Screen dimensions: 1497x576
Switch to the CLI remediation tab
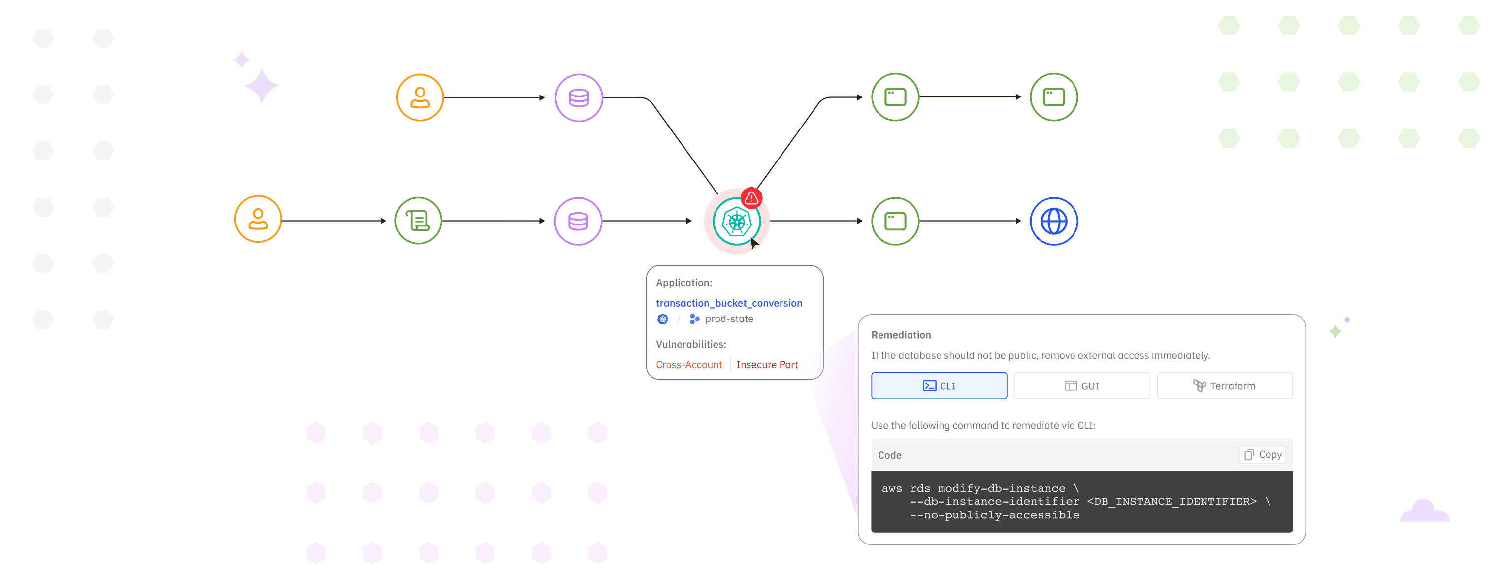(x=939, y=386)
